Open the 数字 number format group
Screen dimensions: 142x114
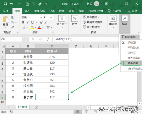coord(74,22)
